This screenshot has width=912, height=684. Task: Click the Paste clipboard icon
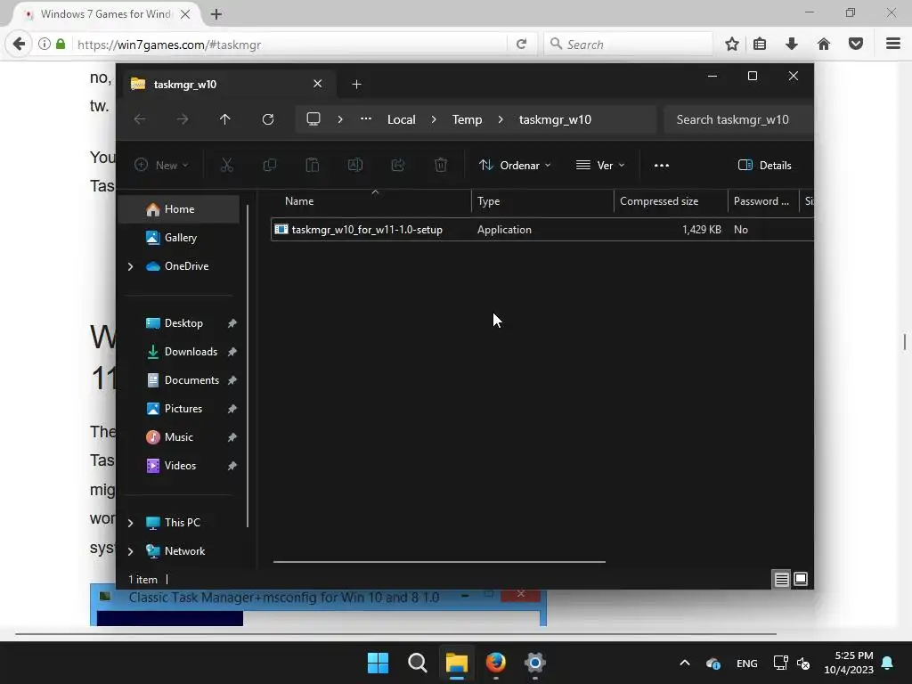click(313, 165)
